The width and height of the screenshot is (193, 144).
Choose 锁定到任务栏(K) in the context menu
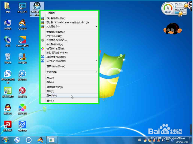tap(69, 44)
